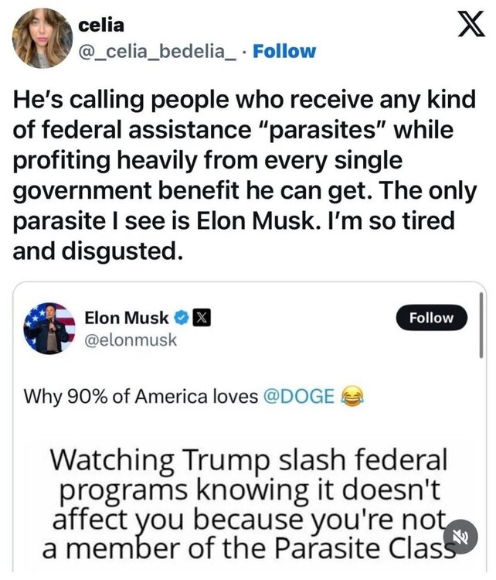Open the @elonmusk handle
The image size is (496, 580).
tap(131, 339)
